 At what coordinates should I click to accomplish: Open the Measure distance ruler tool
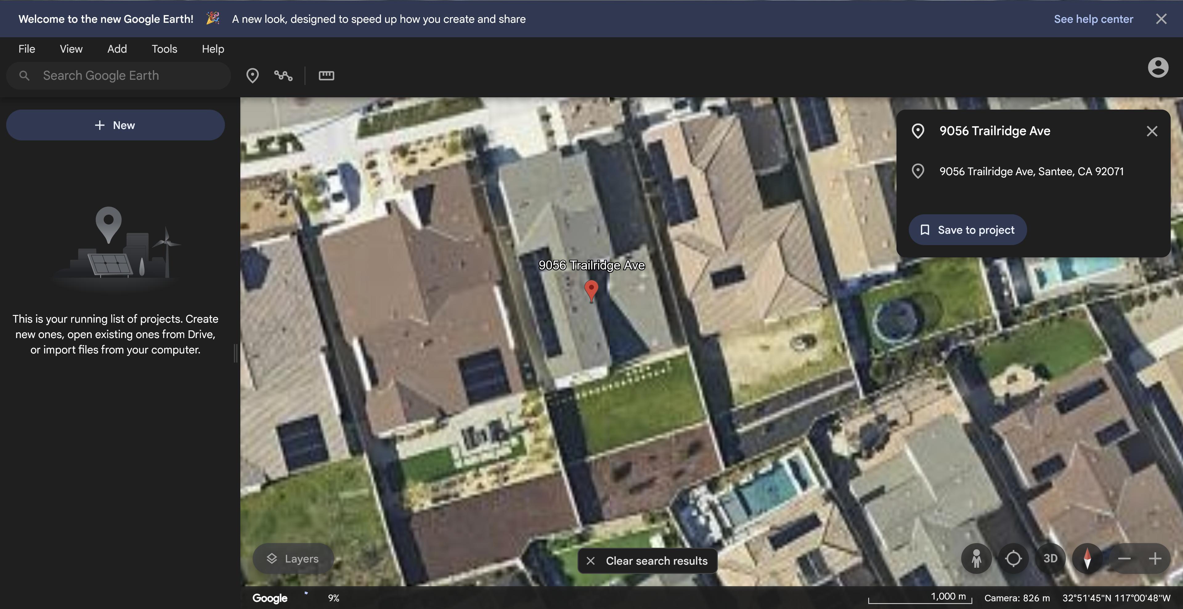(x=326, y=75)
